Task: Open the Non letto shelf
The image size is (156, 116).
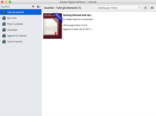Action: tap(21, 18)
